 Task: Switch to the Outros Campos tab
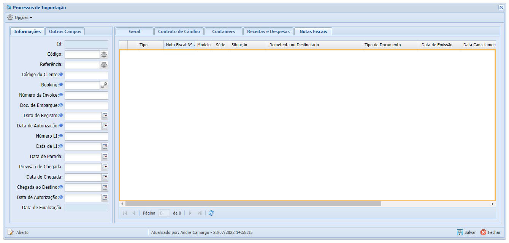pos(65,31)
